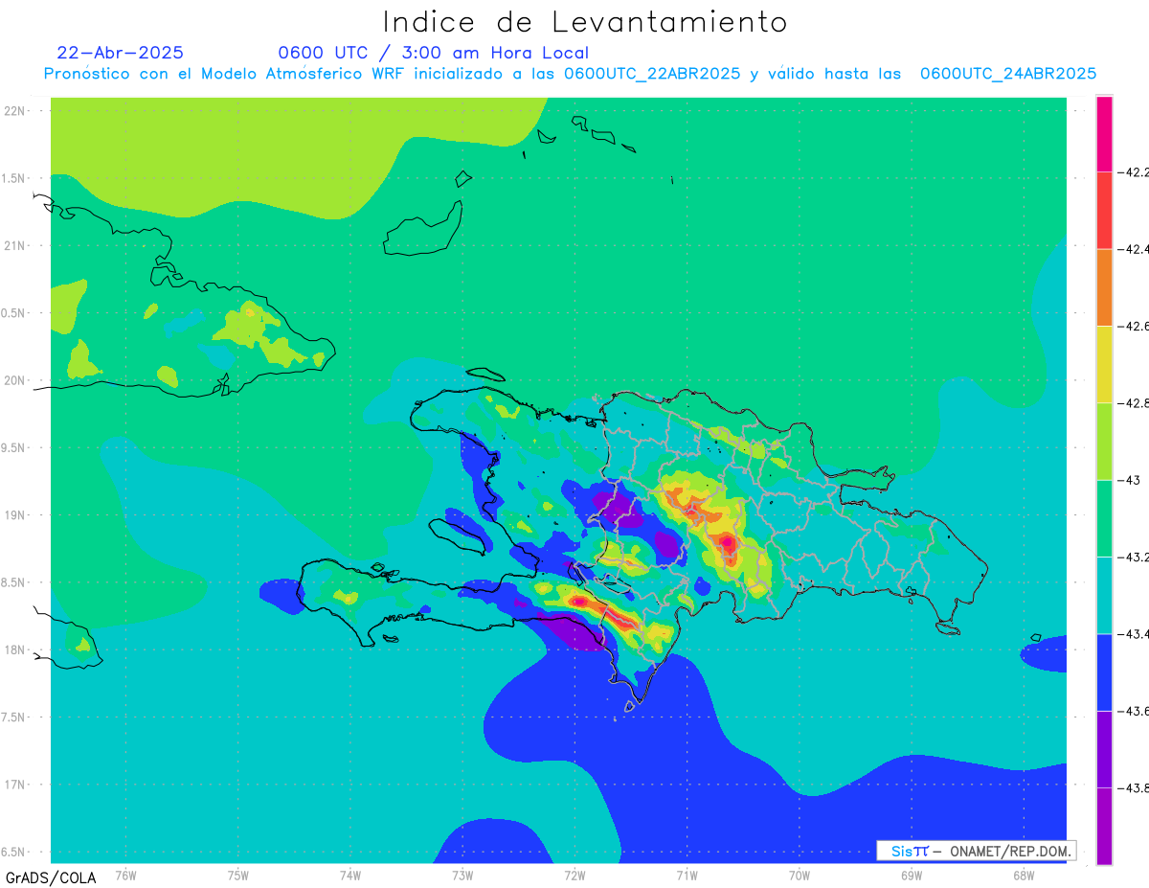Viewport: 1149px width, 888px height.
Task: Click '0600 UTC / 3:00 am Hora Local' text
Action: [434, 53]
